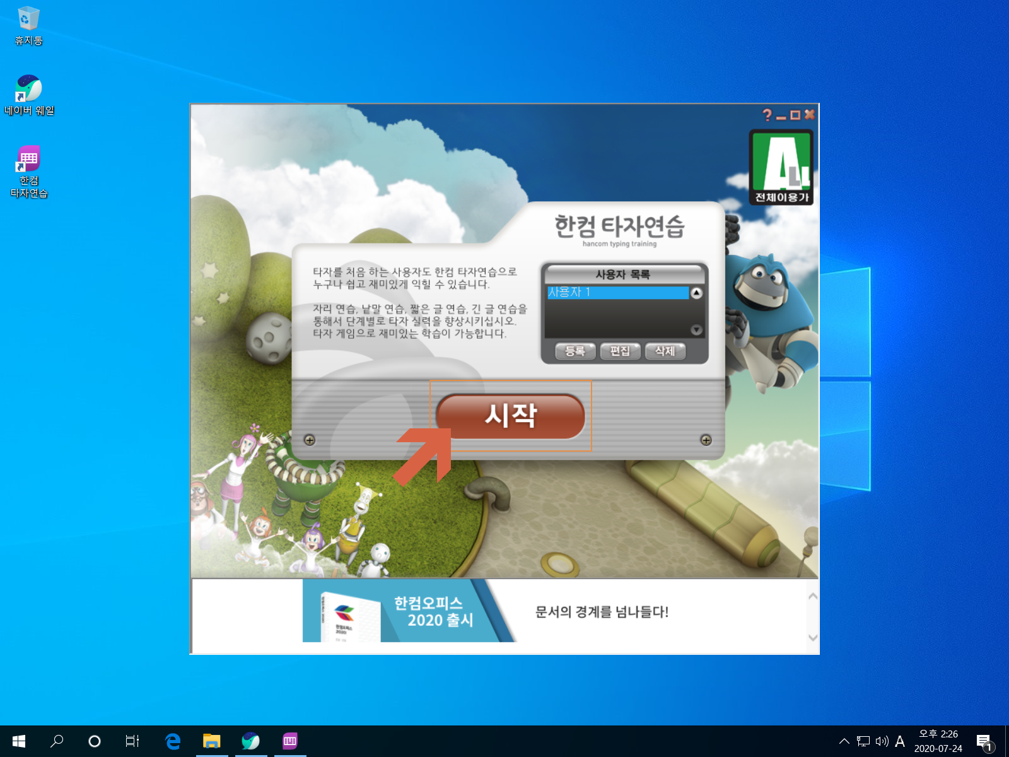The height and width of the screenshot is (757, 1009).
Task: Click the 전체이용가 rating badge
Action: pyautogui.click(x=781, y=167)
